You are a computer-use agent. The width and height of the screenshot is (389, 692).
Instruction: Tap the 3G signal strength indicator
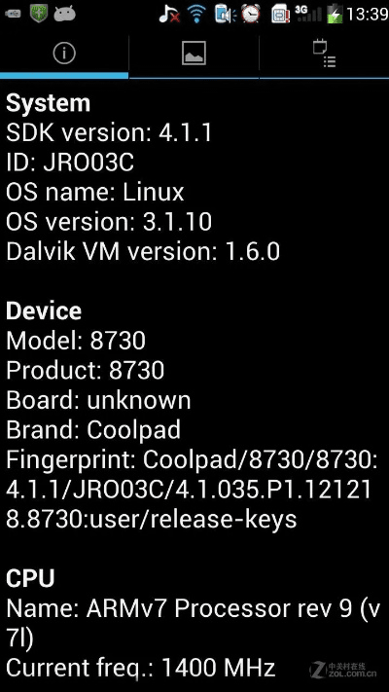pyautogui.click(x=308, y=14)
